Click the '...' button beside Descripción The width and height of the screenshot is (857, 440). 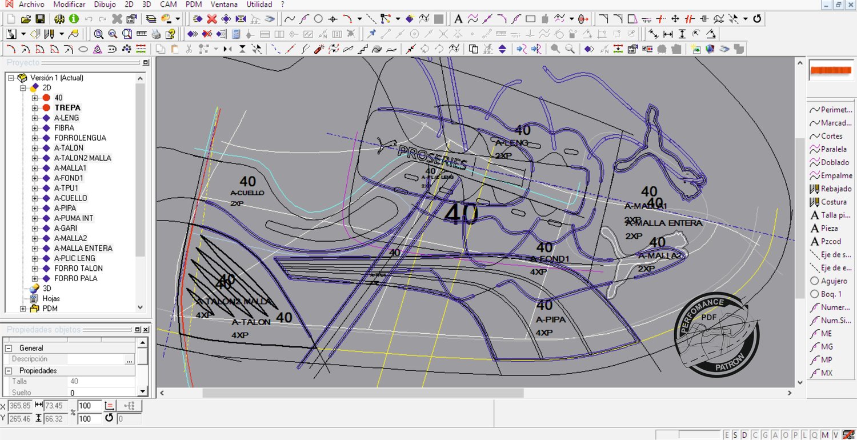[130, 359]
